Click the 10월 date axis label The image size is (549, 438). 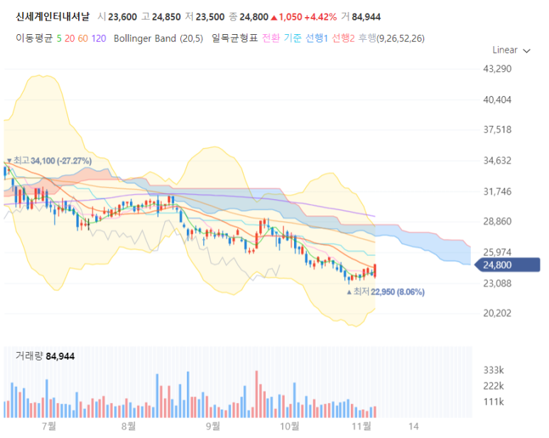click(x=290, y=427)
